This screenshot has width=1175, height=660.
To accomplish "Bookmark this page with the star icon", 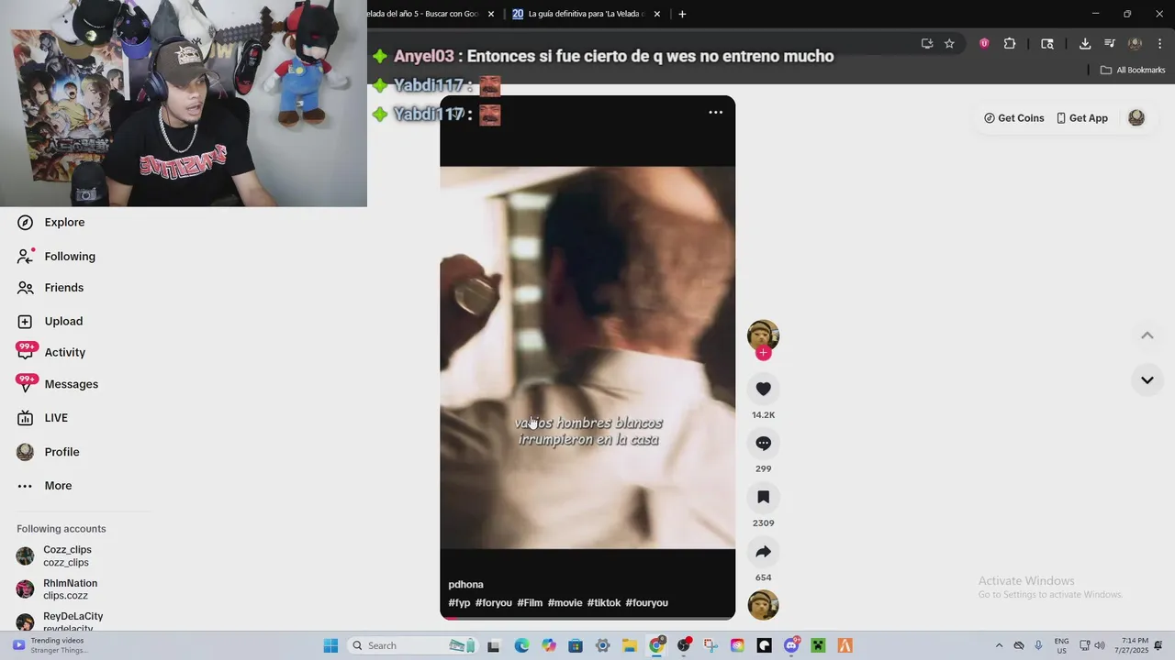I will coord(949,43).
